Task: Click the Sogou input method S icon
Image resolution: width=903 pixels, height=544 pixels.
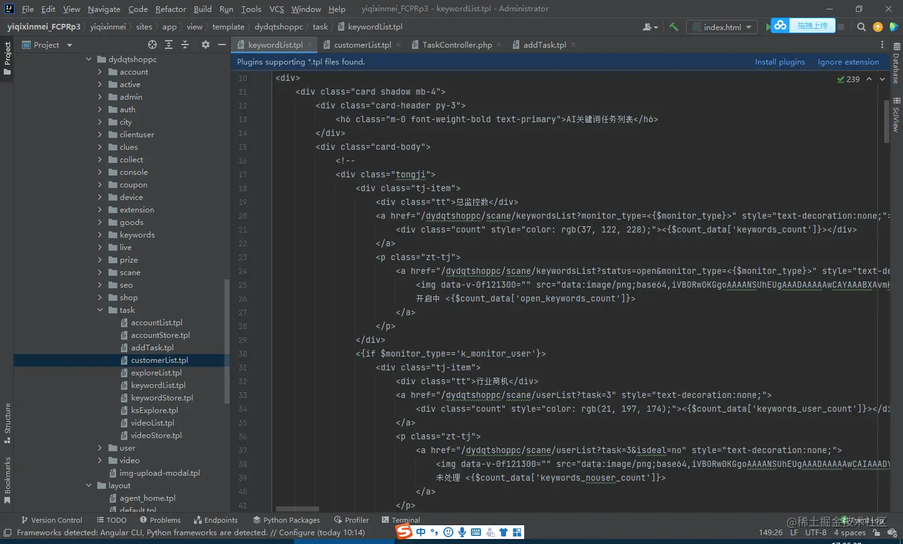Action: click(x=404, y=532)
